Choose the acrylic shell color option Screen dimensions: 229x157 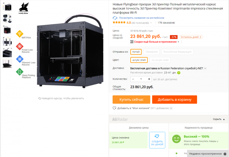[x=139, y=60]
